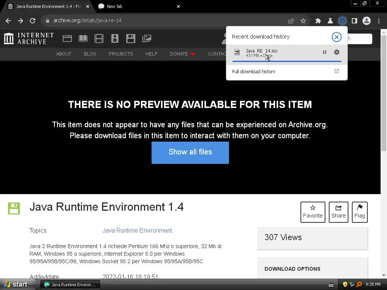This screenshot has width=387, height=290.
Task: Share this page via the address bar share icon
Action: pyautogui.click(x=291, y=21)
